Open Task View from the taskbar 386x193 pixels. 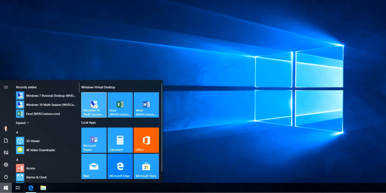coord(17,188)
